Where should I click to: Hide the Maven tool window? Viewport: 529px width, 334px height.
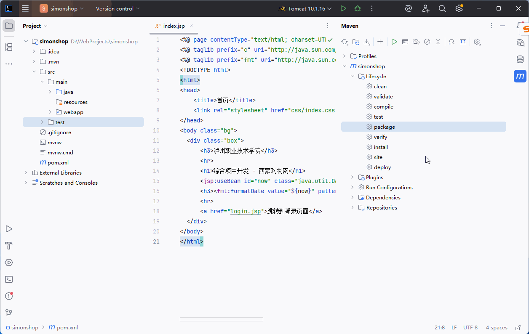pos(502,26)
